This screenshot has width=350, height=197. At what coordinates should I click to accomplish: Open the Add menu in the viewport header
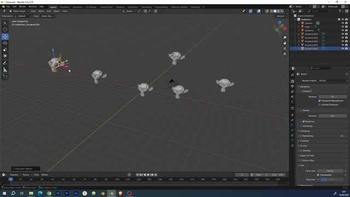click(x=49, y=11)
